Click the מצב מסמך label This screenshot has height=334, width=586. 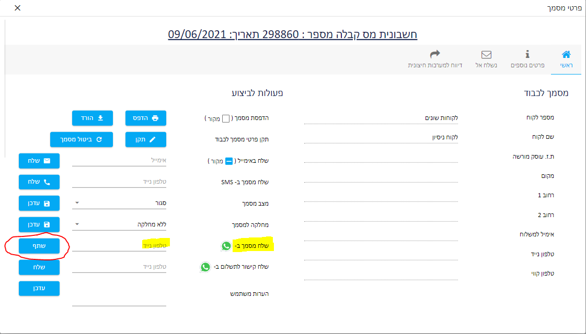point(255,204)
